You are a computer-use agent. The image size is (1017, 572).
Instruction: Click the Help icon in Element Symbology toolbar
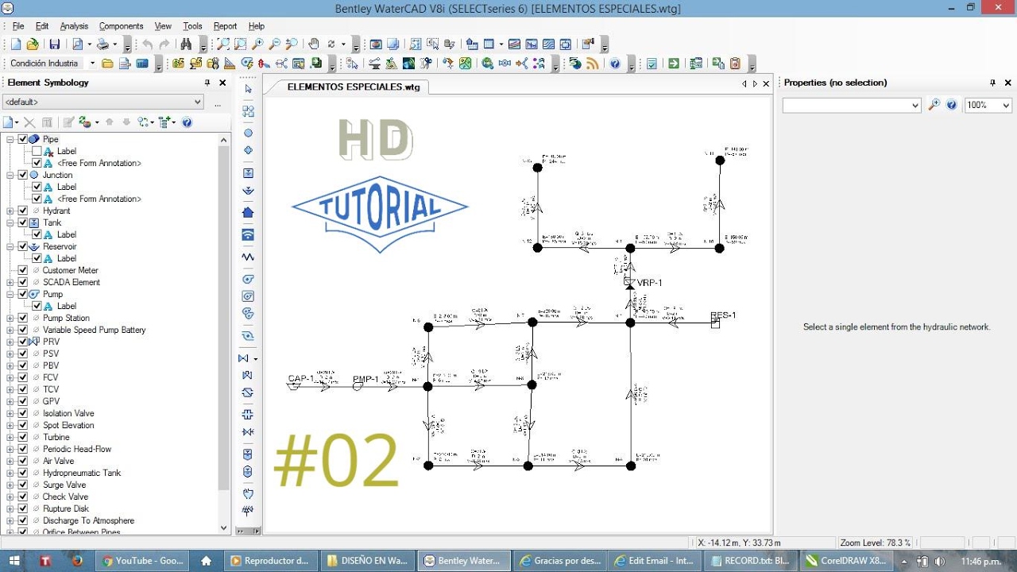click(187, 122)
